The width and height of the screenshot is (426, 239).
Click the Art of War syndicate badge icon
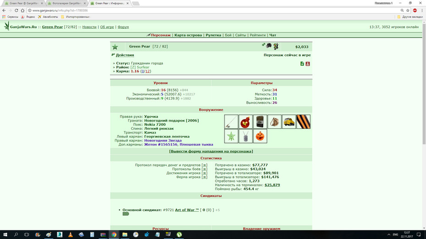(x=126, y=214)
